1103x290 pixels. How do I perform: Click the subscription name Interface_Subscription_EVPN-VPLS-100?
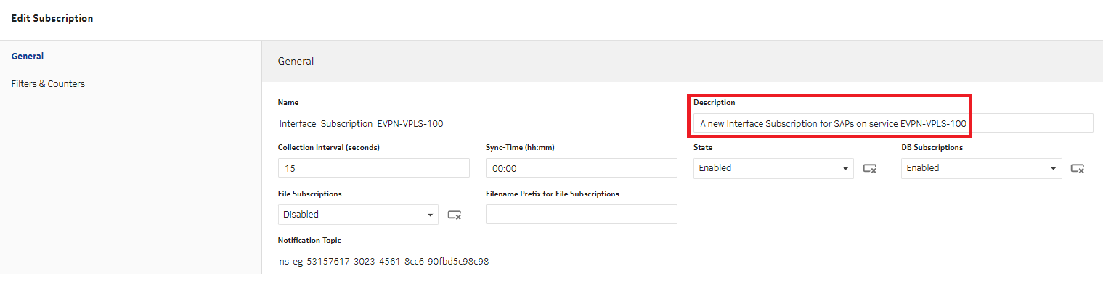coord(361,124)
